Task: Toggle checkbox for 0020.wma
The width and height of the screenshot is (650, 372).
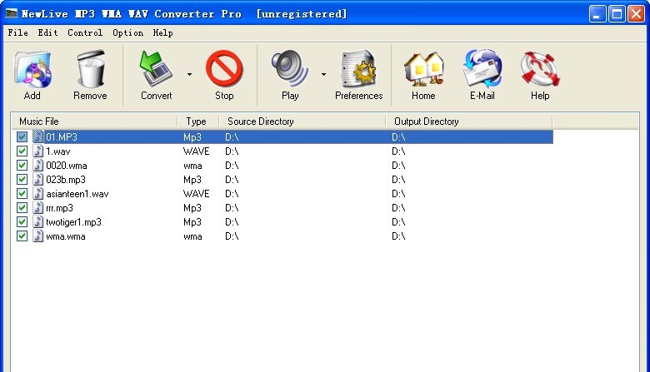Action: (22, 166)
